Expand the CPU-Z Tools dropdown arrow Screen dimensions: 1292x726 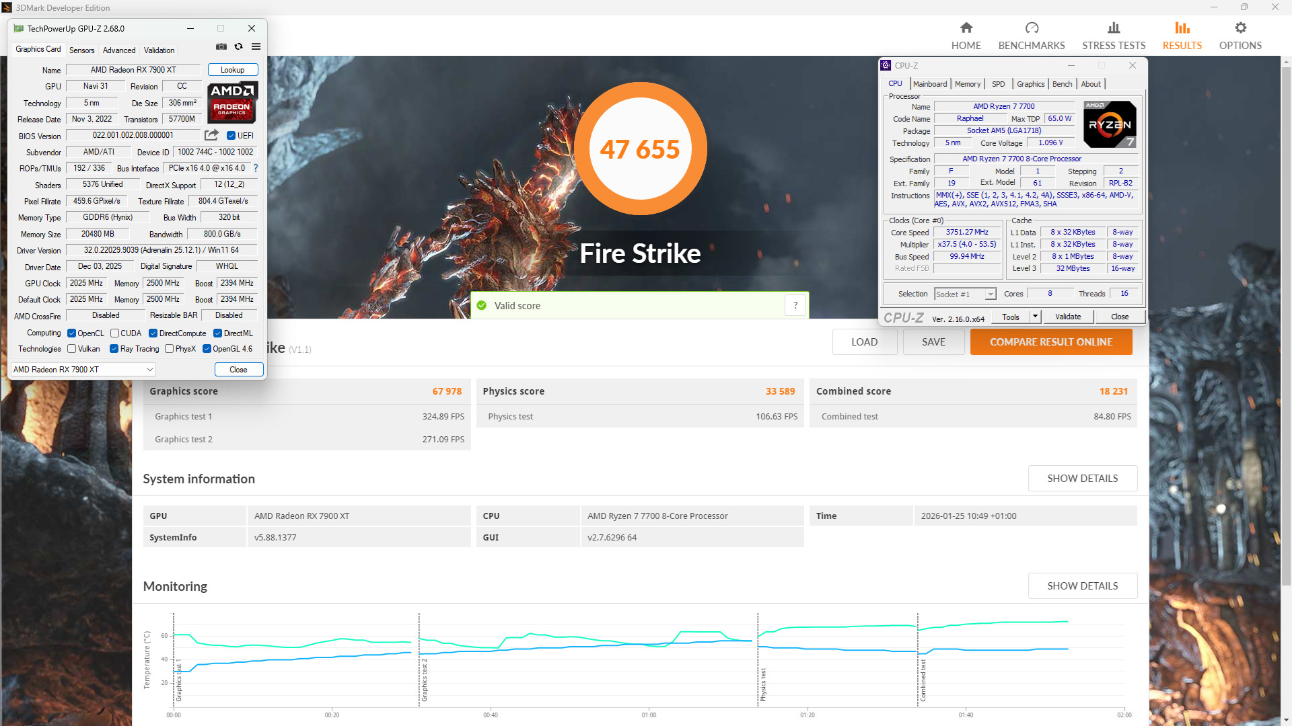click(x=1035, y=317)
